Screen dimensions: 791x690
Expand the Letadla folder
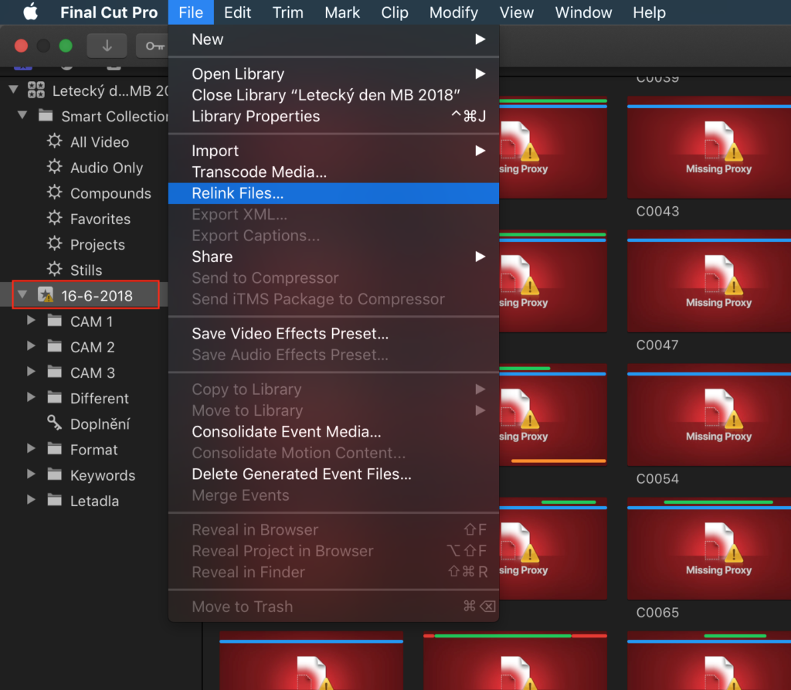[x=31, y=500]
